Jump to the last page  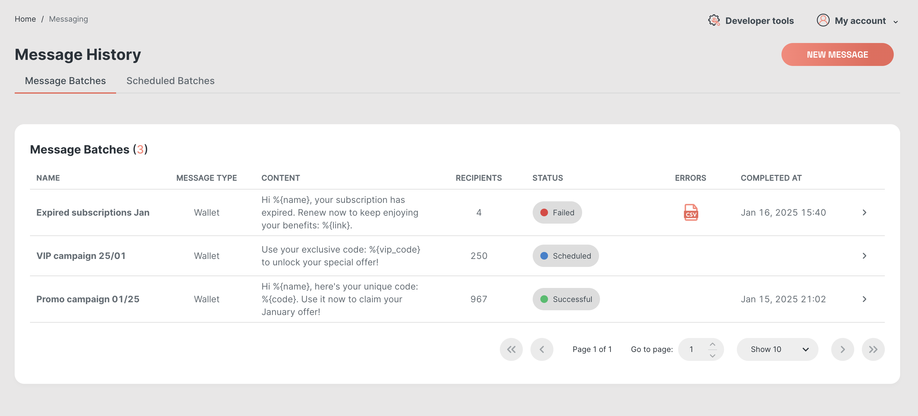click(x=873, y=349)
